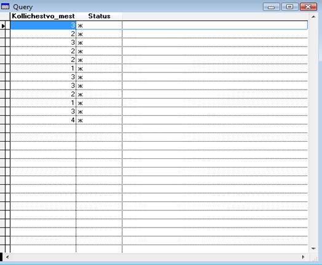Click the Query title bar text
322x265 pixels.
[x=23, y=7]
